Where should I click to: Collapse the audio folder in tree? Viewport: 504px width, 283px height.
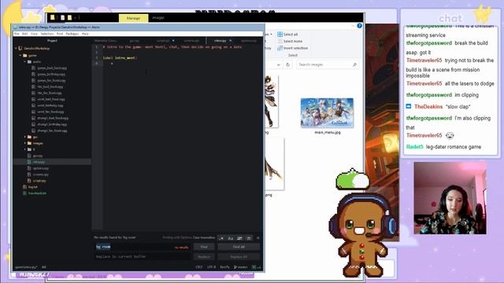25,61
